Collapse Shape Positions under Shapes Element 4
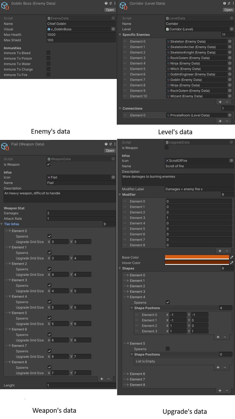The image size is (235, 419). point(132,308)
